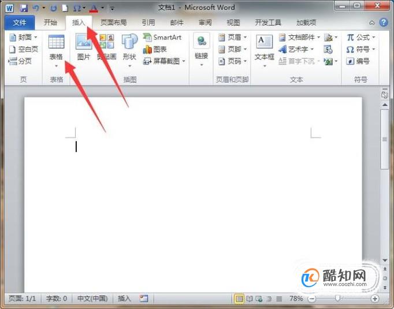
Task: Click the zoom out minus button
Action: 312,299
